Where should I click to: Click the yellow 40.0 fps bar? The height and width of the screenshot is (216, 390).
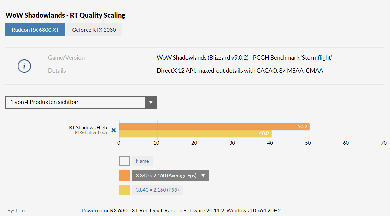(195, 133)
